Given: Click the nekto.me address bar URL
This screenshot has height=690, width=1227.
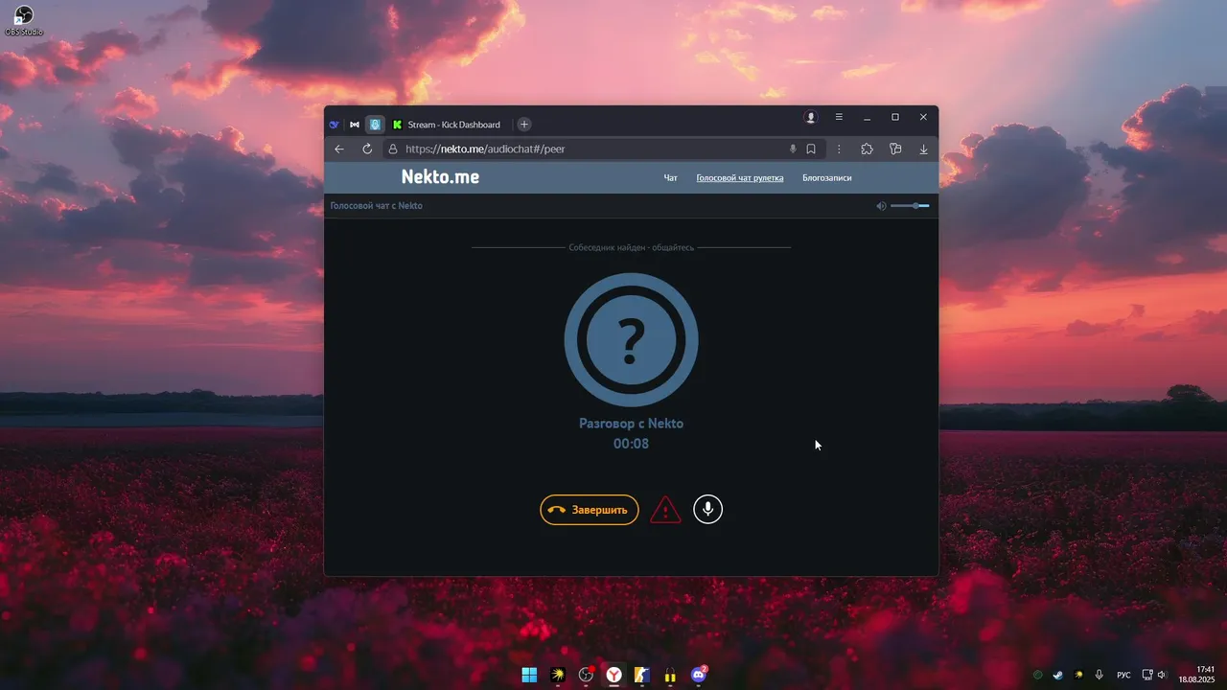Looking at the screenshot, I should tap(485, 149).
